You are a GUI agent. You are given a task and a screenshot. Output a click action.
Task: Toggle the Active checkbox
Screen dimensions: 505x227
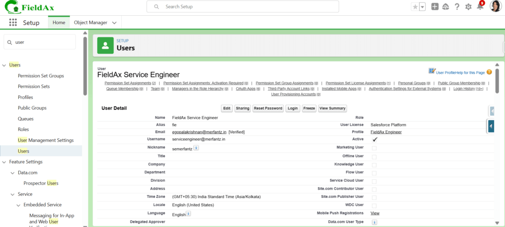click(375, 139)
